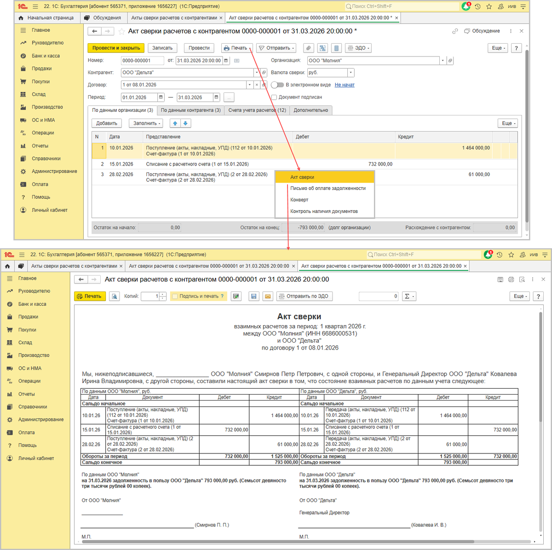Send the act by email with envelope icon
Image resolution: width=552 pixels, height=550 pixels.
[267, 297]
